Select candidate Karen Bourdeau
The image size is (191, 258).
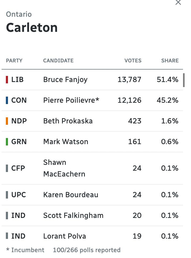(x=70, y=195)
